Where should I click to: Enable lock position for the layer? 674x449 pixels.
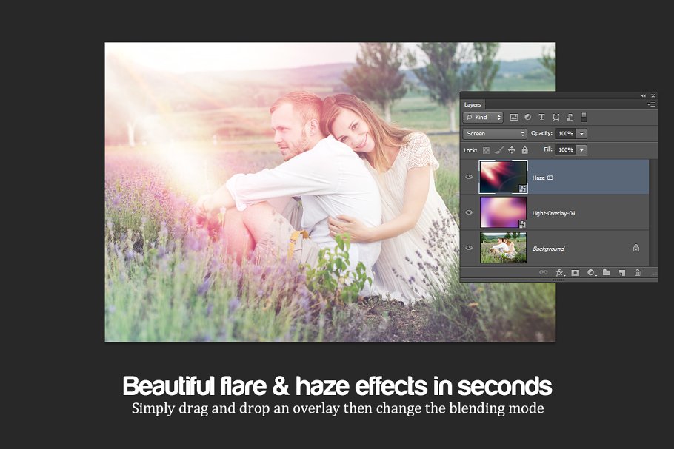[511, 149]
